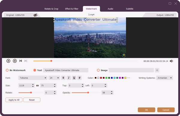Viewport: 180px width, 116px height.
Task: Click the Cancel button
Action: 166,110
